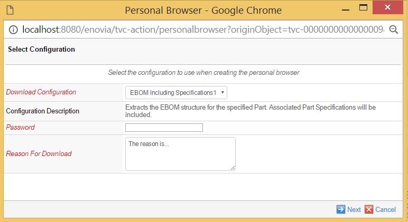Click the Configuration Description text about EBOM

click(250, 111)
